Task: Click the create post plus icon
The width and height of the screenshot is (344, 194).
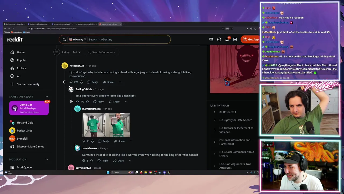Action: coord(235,39)
